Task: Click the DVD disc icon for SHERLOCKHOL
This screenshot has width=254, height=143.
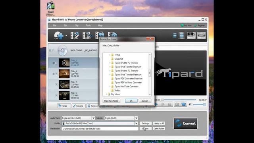Action: 62,50
